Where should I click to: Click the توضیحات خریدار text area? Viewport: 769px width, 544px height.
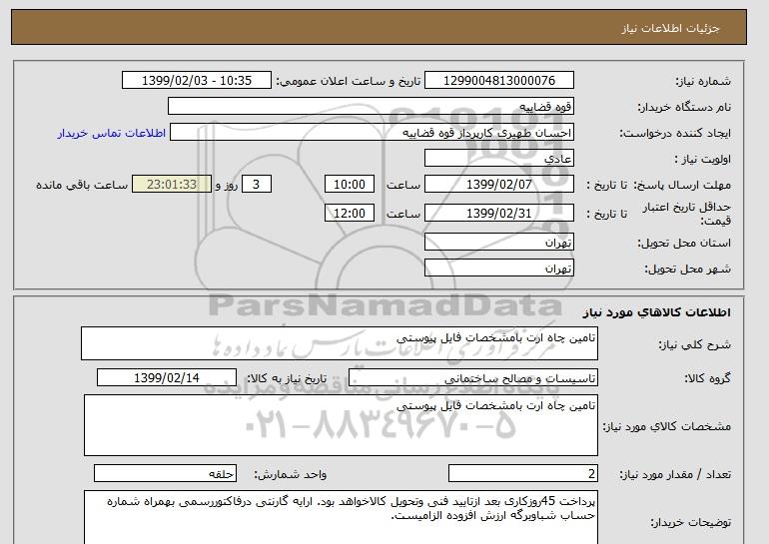[341, 517]
